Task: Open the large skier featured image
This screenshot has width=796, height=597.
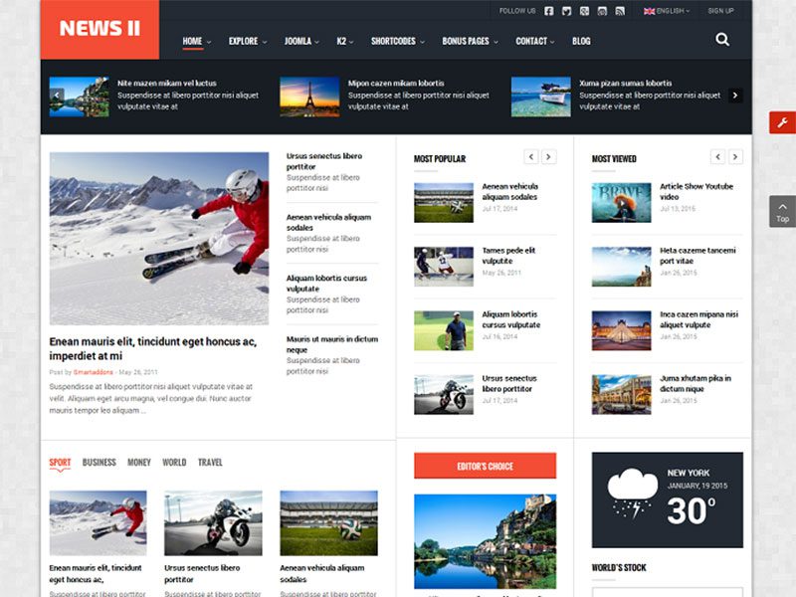Action: tap(159, 239)
